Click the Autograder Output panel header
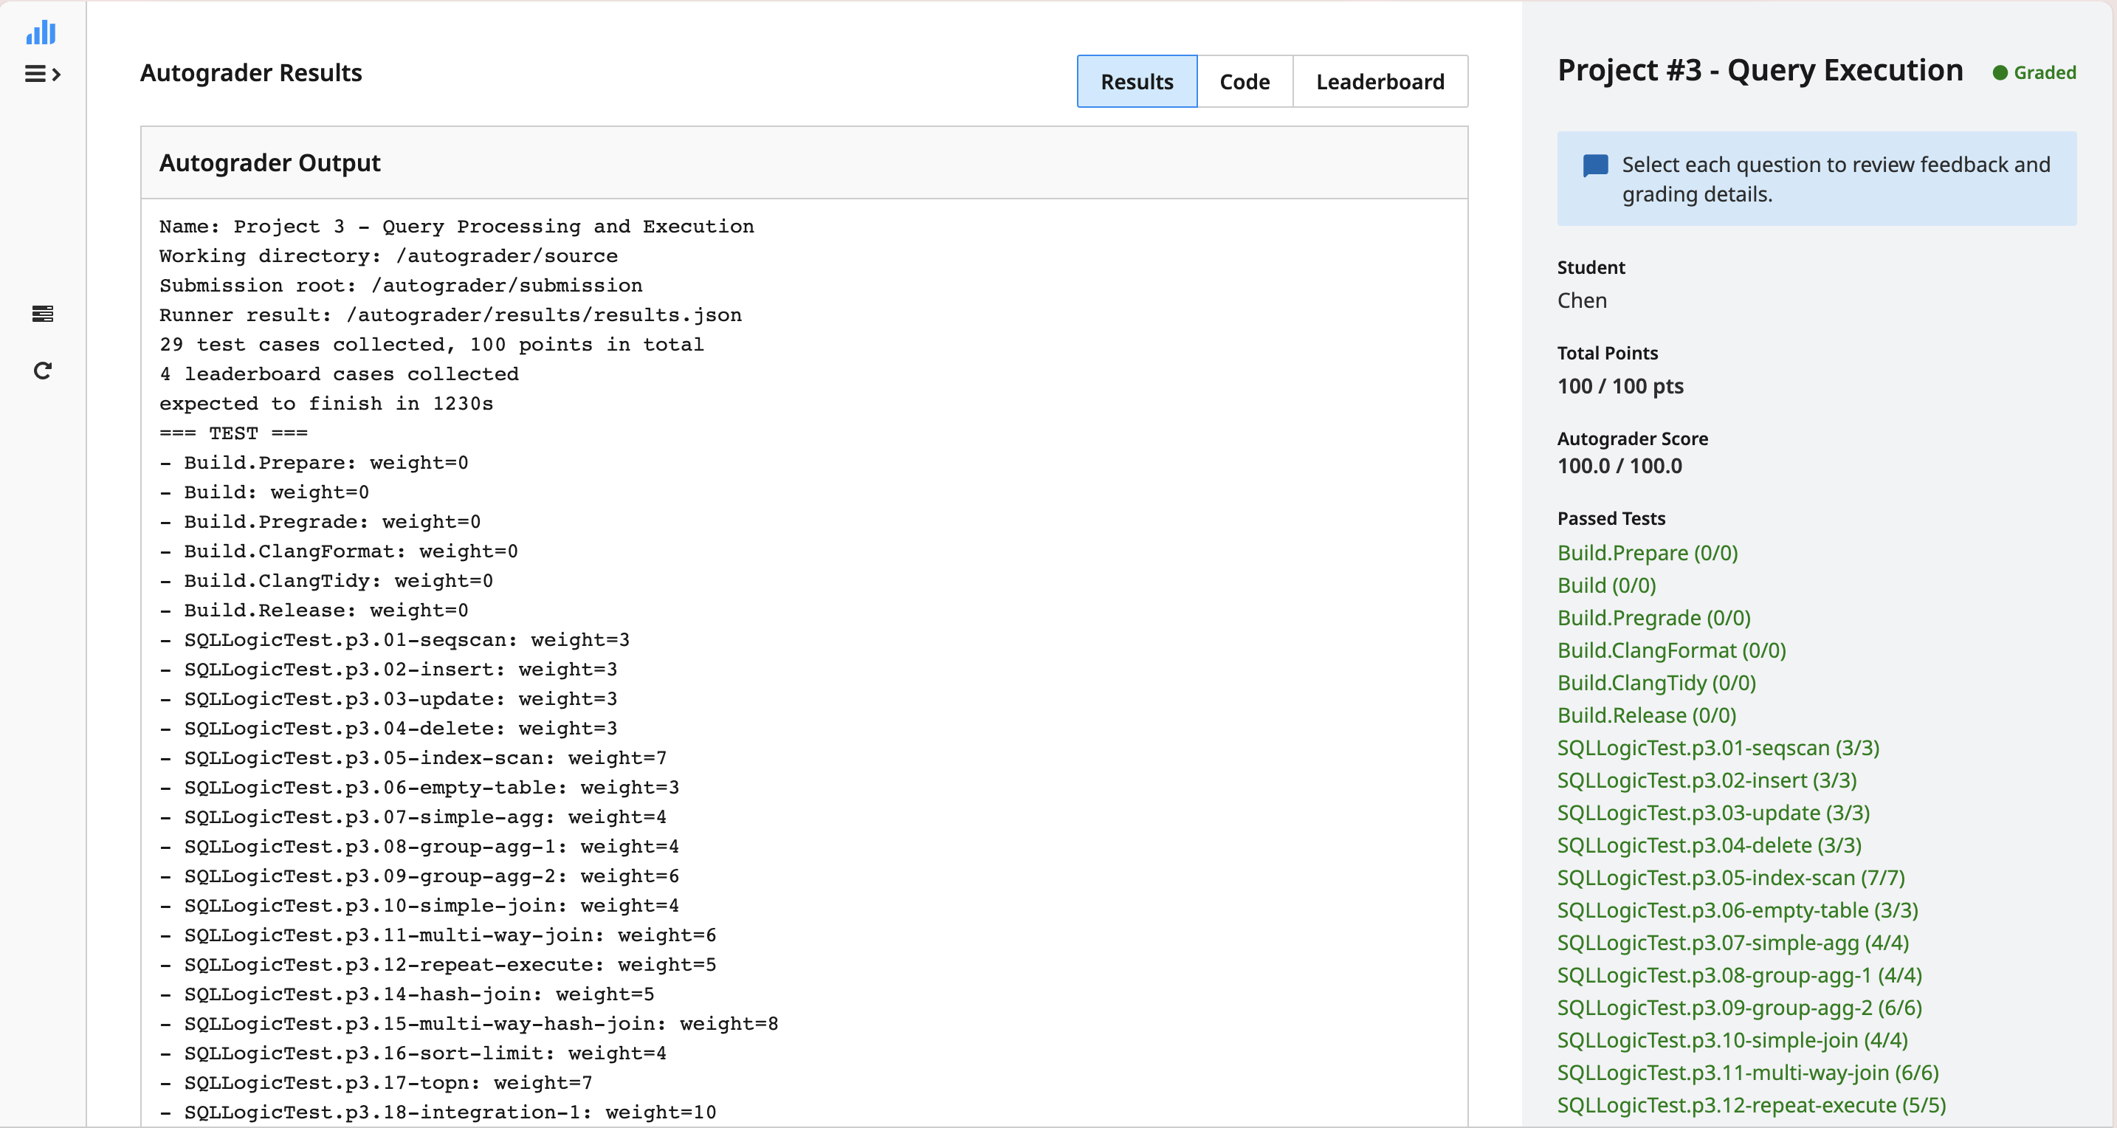 [269, 163]
